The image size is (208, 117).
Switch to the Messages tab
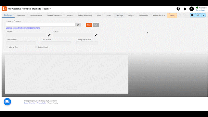21,15
